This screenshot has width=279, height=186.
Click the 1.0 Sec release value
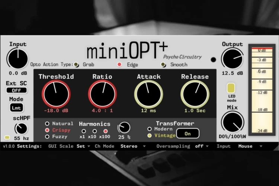[195, 110]
